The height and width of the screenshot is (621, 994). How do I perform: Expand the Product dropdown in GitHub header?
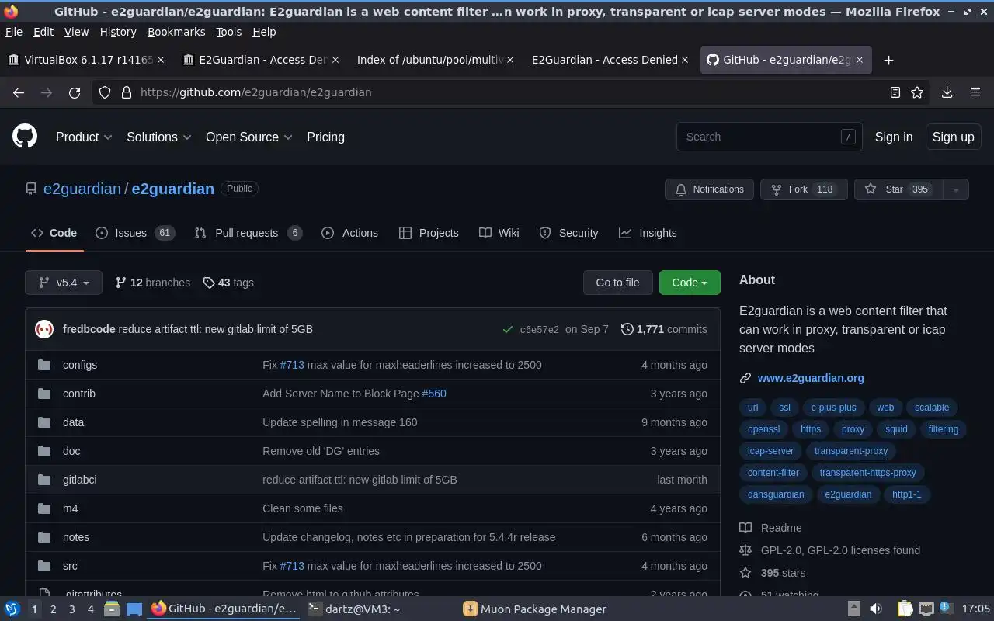[84, 137]
